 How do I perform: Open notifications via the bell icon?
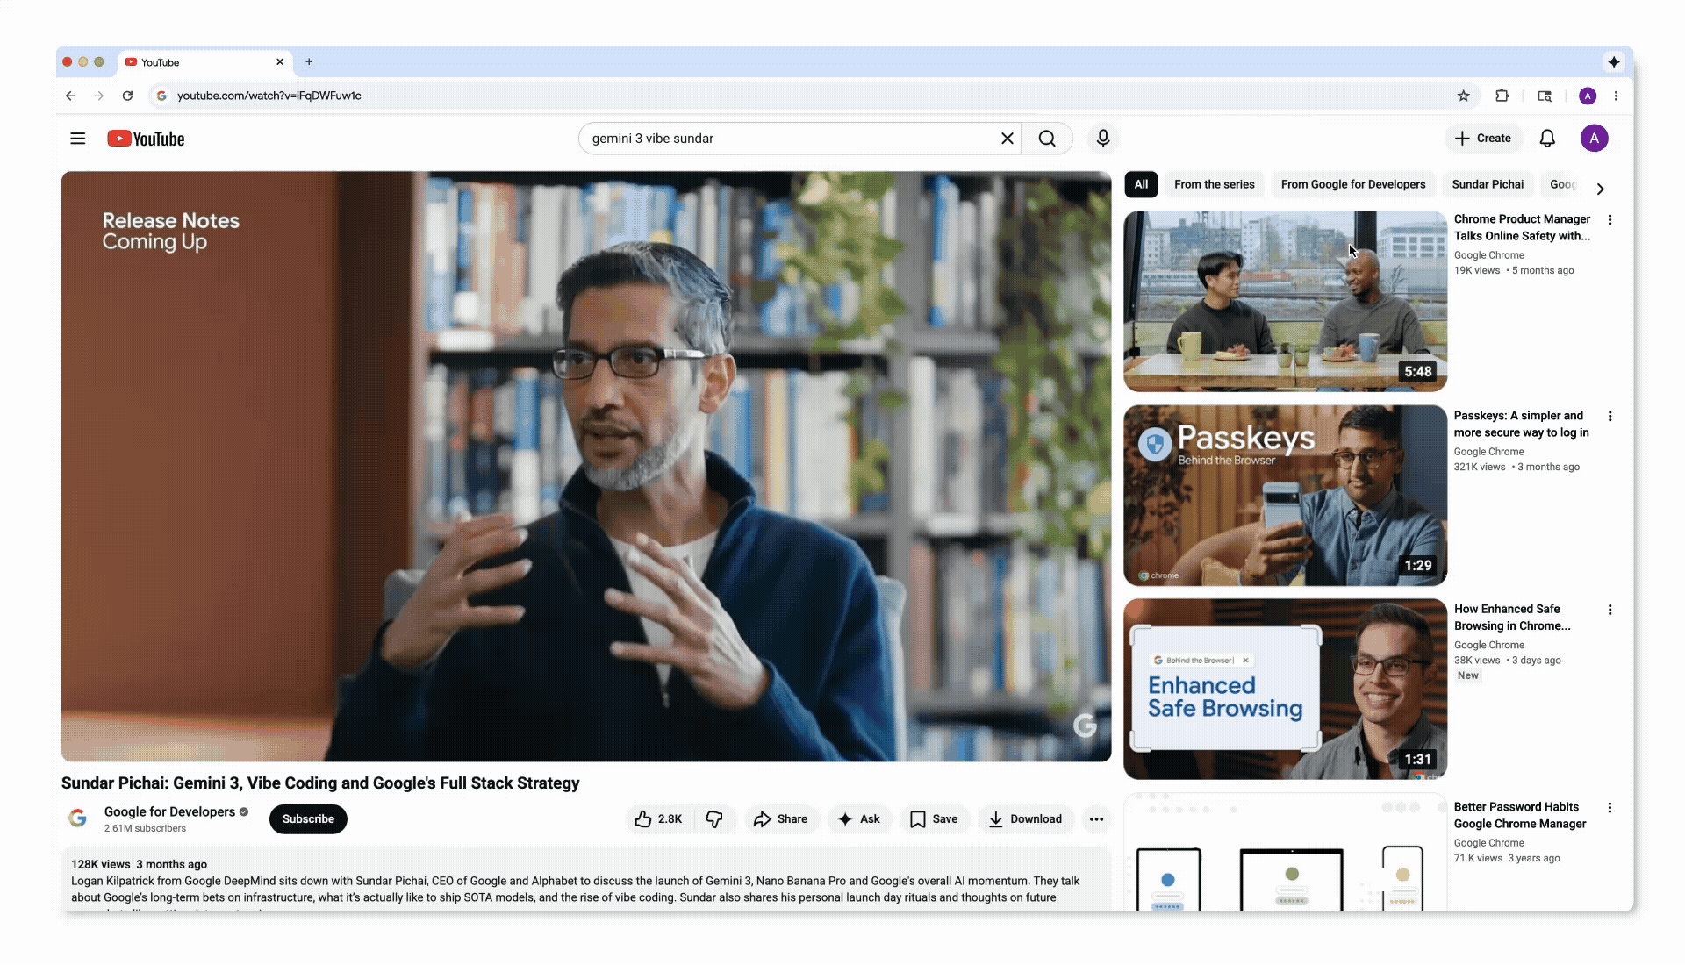tap(1547, 138)
